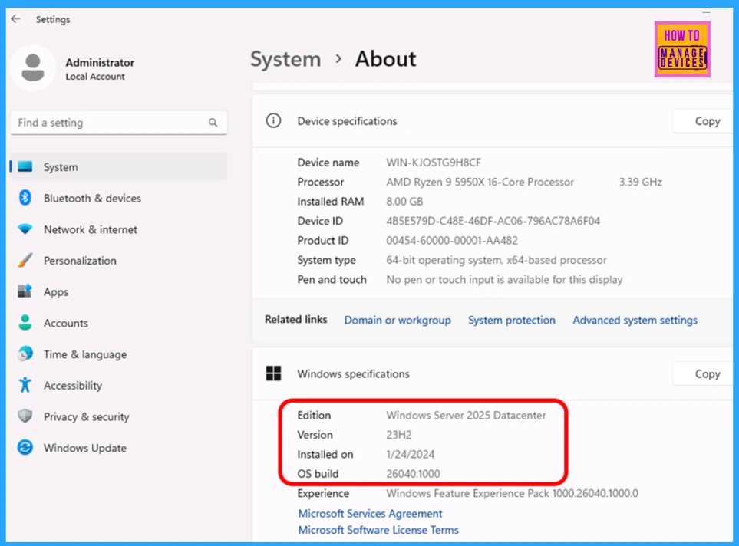The width and height of the screenshot is (739, 546).
Task: Click the Administrator profile avatar
Action: click(32, 68)
